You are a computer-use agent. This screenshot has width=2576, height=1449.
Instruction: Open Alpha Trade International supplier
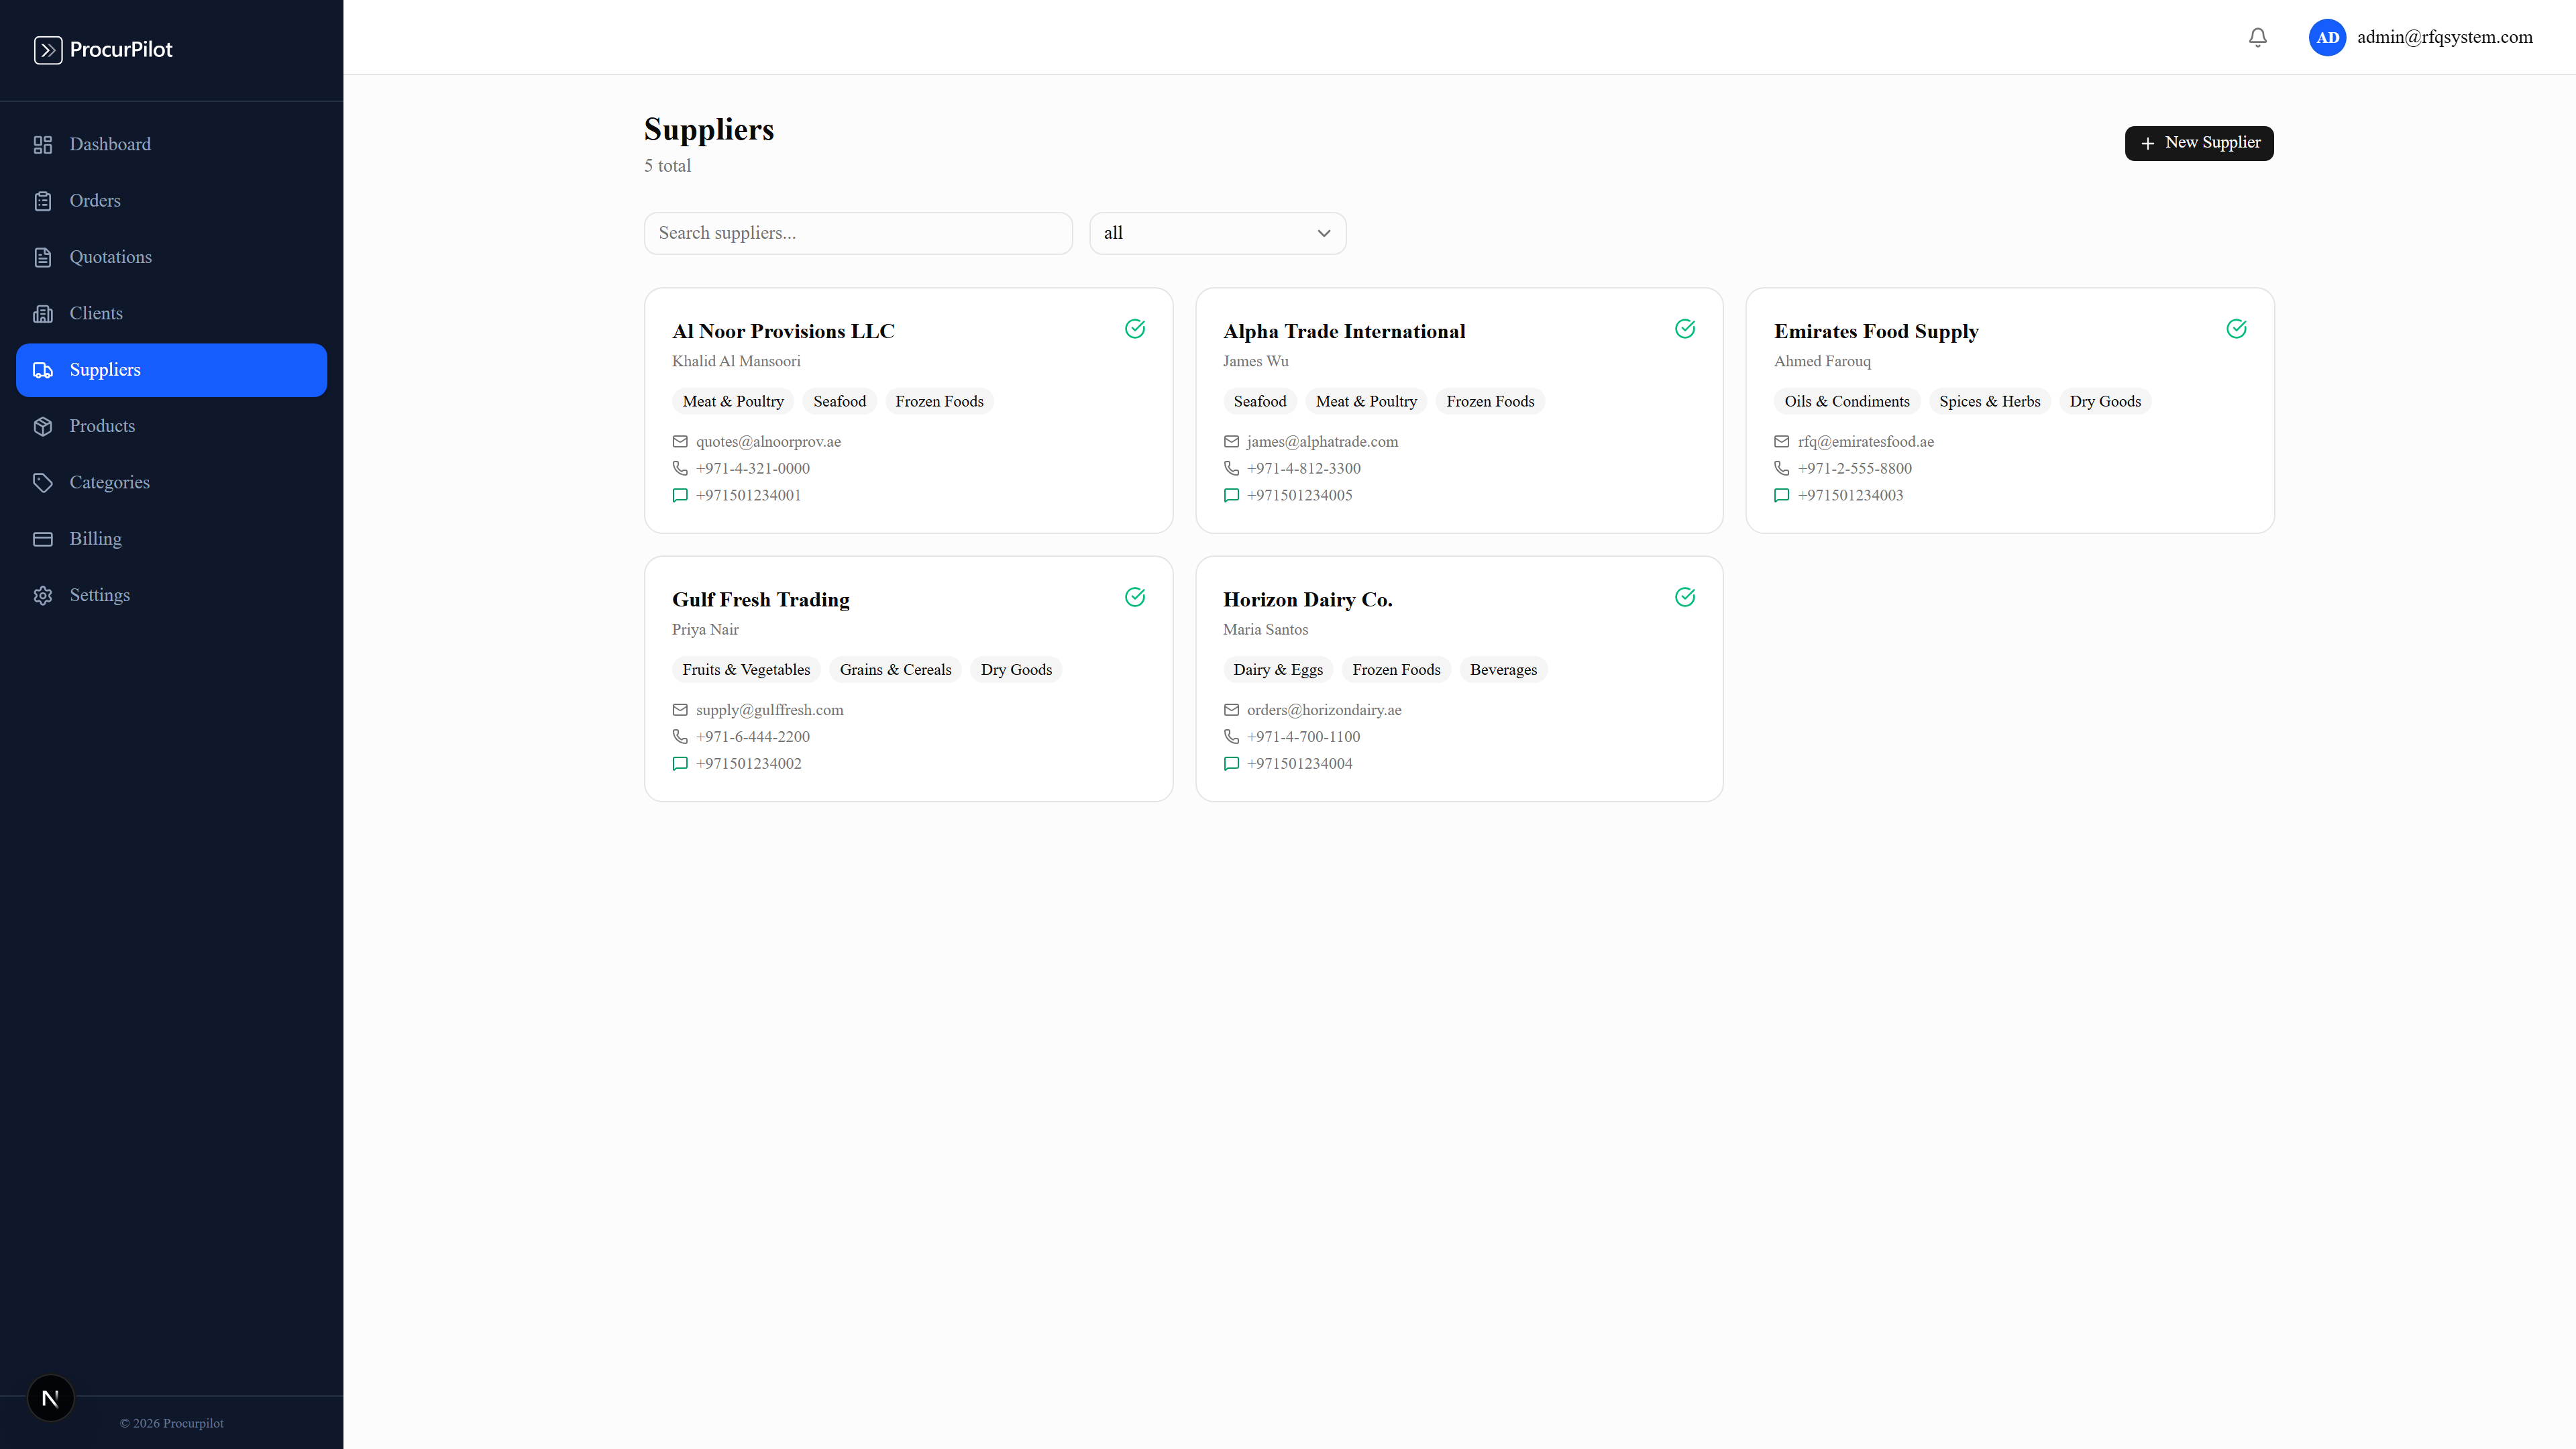pos(1459,410)
